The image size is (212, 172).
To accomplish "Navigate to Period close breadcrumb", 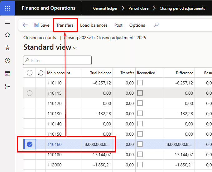I will point(138,8).
